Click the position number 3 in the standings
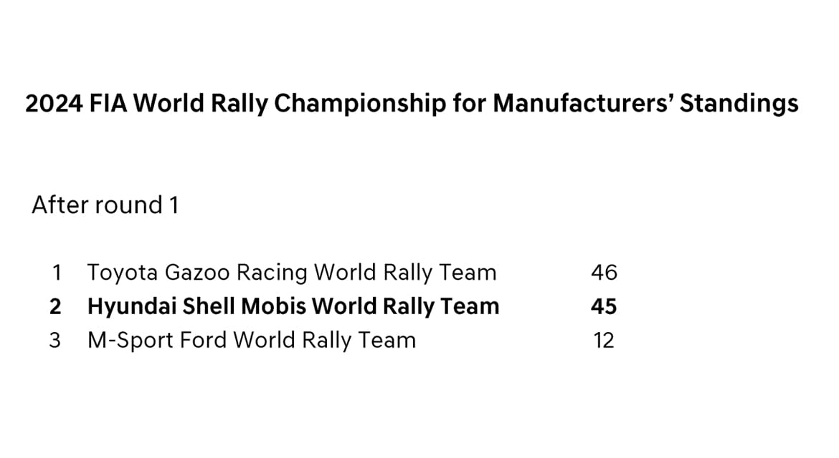The height and width of the screenshot is (458, 839). [x=55, y=340]
